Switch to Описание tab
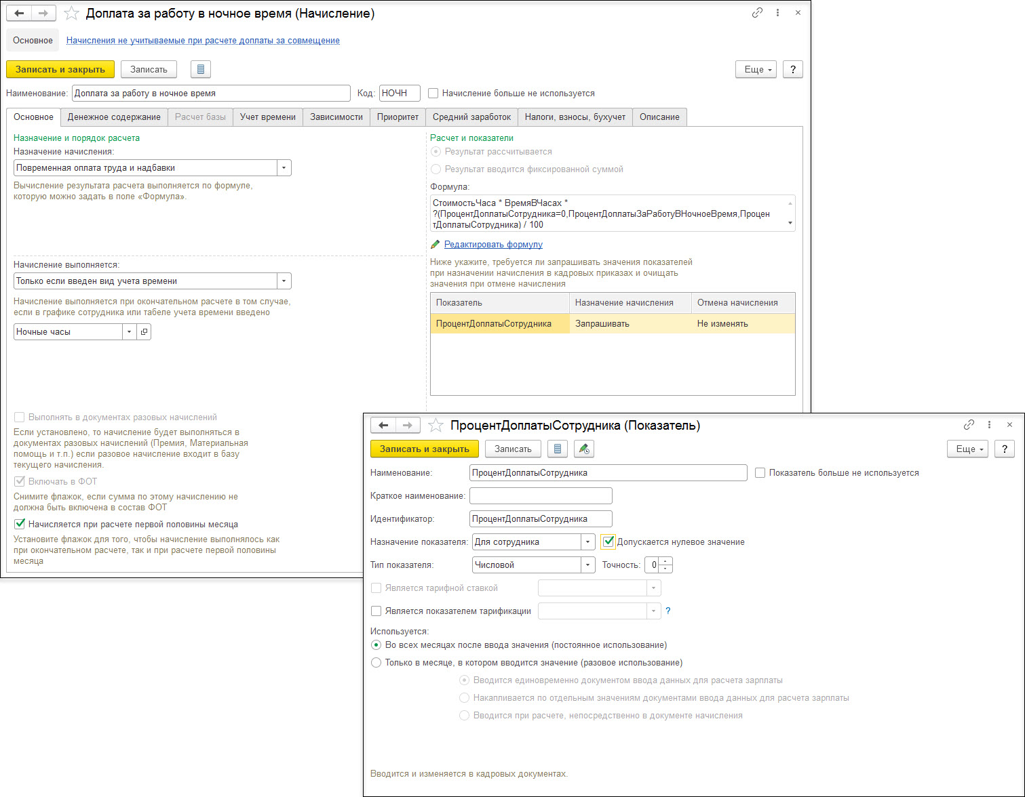Viewport: 1025px width, 797px height. coord(659,117)
